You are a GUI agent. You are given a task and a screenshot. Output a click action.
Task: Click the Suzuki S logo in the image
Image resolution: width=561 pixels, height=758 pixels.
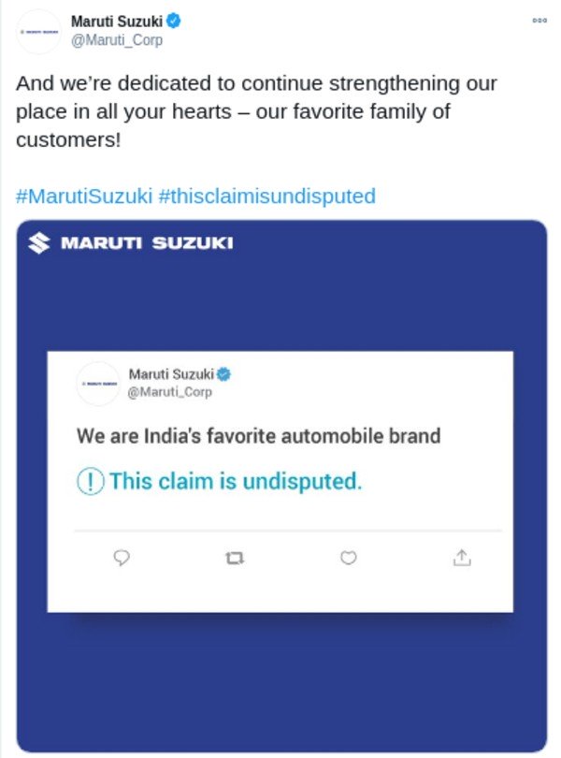(38, 243)
